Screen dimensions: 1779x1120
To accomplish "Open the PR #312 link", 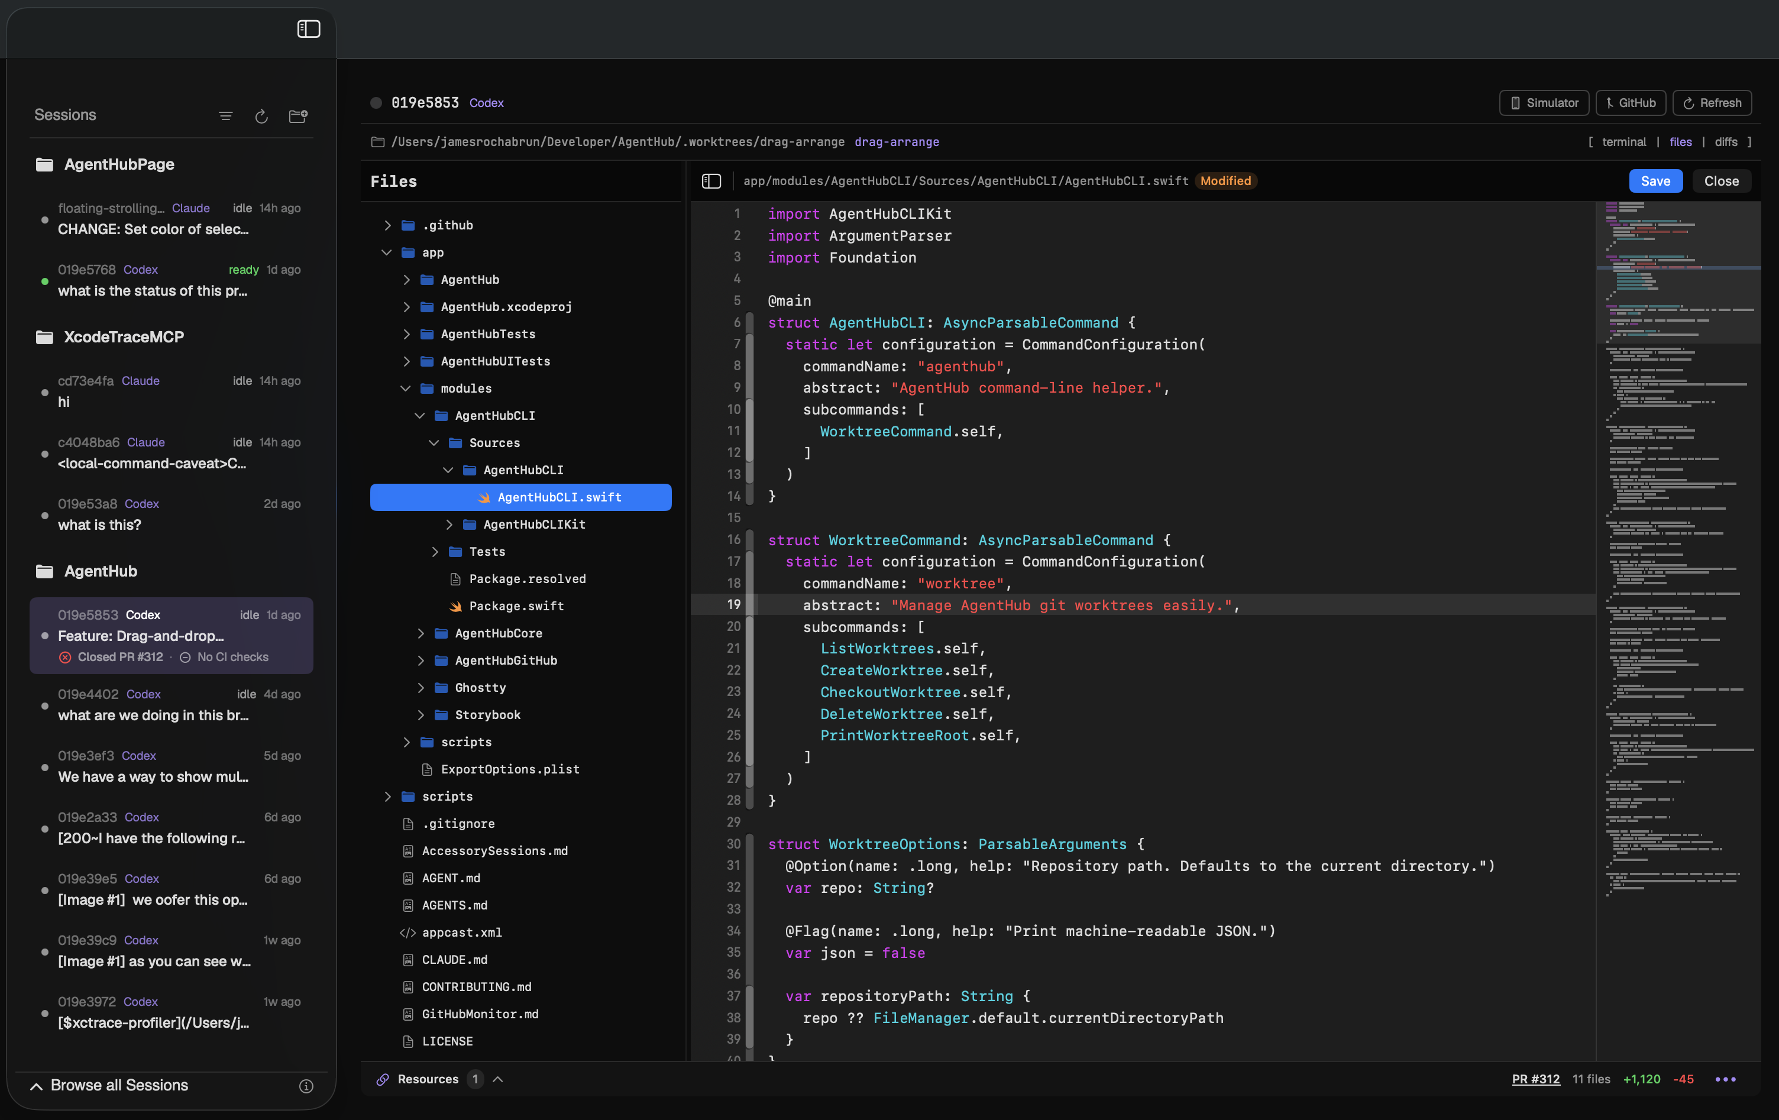I will click(1535, 1079).
